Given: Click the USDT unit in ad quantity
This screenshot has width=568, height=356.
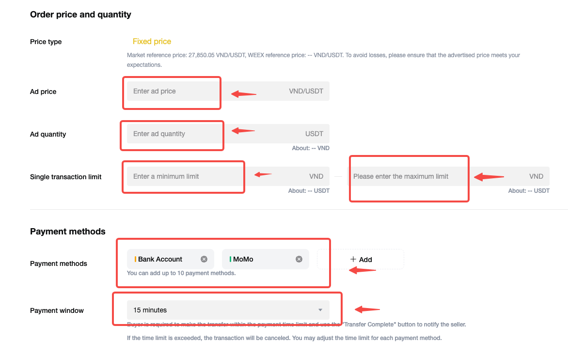Looking at the screenshot, I should tap(314, 134).
